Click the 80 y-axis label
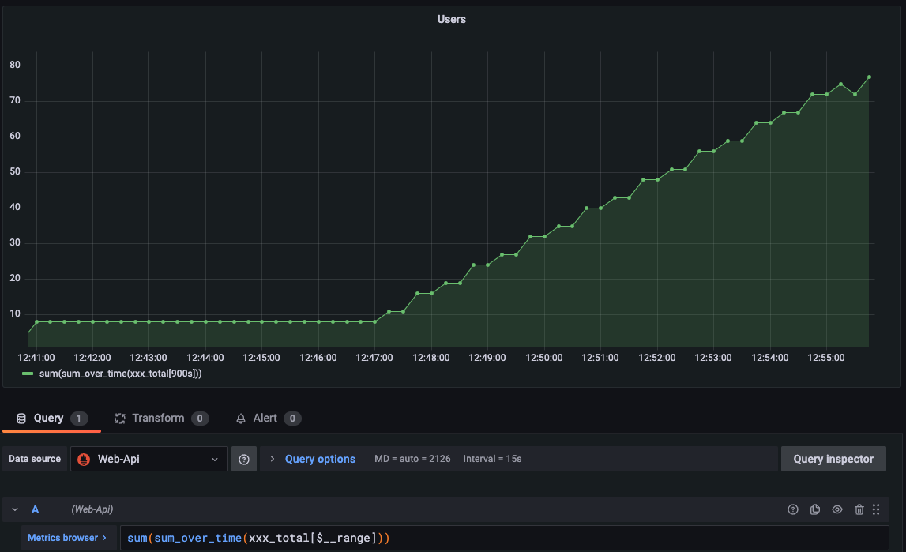The image size is (906, 552). [15, 65]
